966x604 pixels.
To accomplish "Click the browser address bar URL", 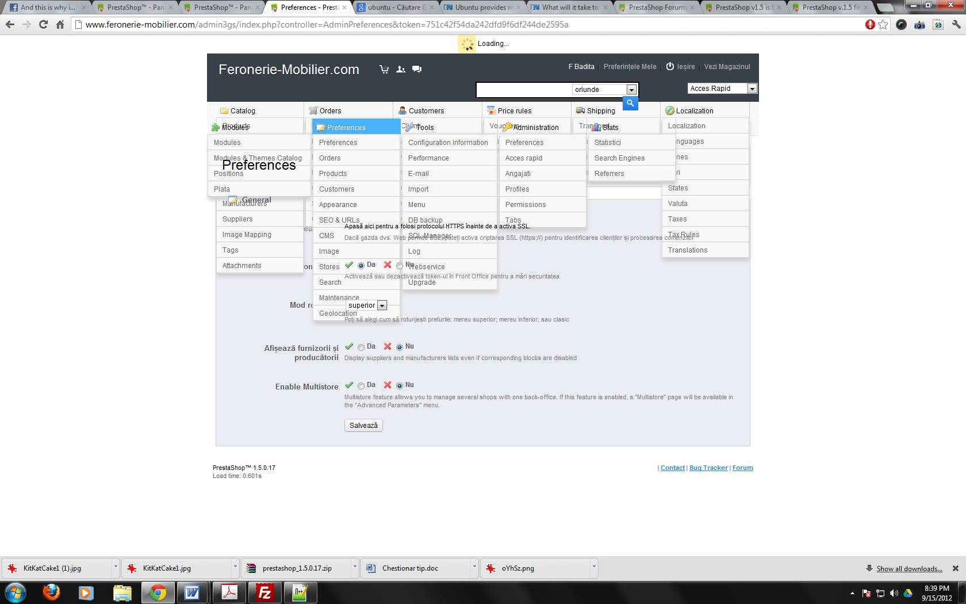I will pyautogui.click(x=327, y=25).
